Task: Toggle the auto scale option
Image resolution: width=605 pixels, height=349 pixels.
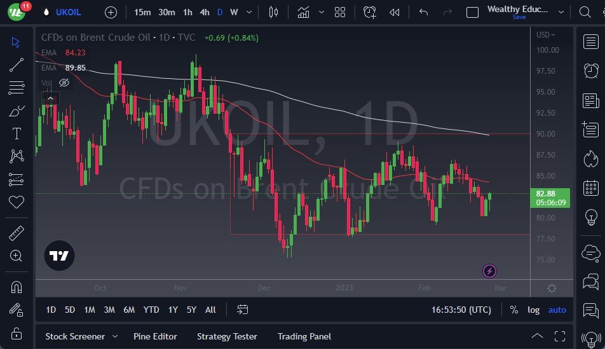Action: tap(557, 310)
